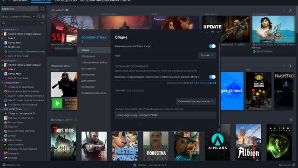Toggle Steam Cloud sync for Counter-Strike 2
Screen dimensions: 298x168
[x=212, y=77]
